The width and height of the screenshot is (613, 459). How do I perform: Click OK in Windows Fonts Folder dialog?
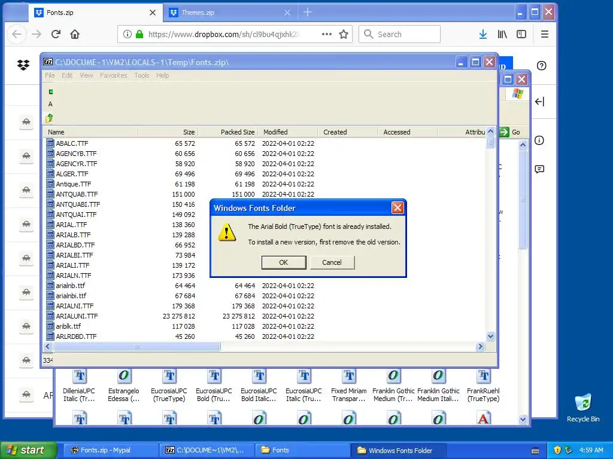click(x=283, y=262)
